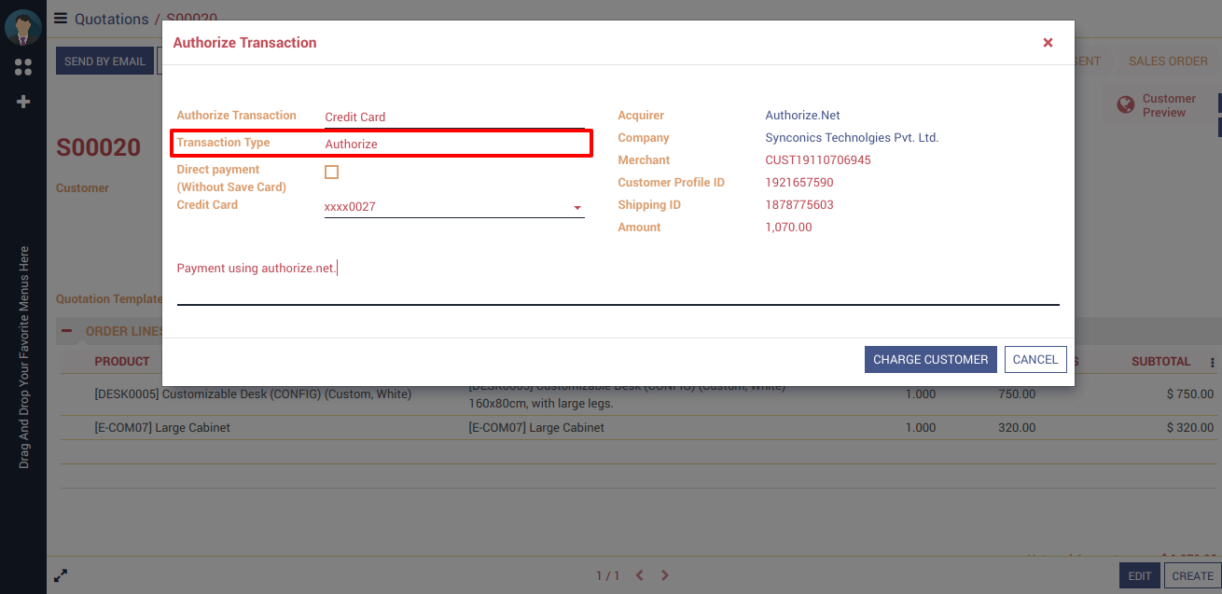Click the payment note text field

point(618,281)
